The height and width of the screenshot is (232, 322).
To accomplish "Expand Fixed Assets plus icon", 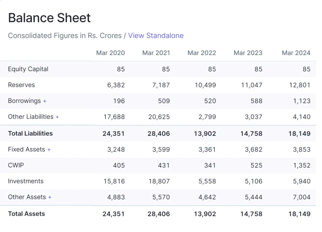I will [49, 150].
